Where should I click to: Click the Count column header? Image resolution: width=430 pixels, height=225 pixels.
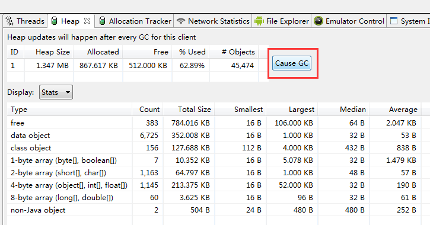(x=148, y=110)
